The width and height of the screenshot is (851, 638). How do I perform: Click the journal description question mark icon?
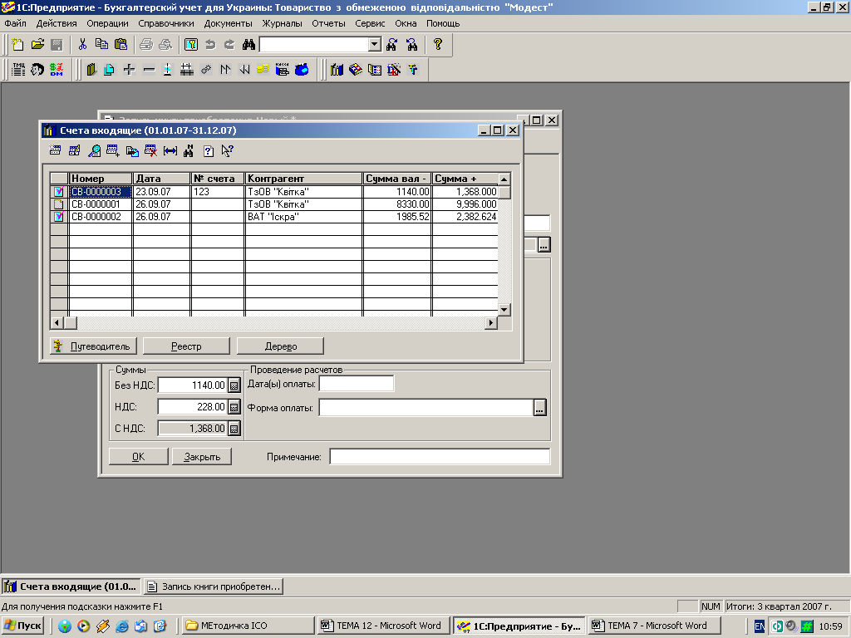tap(209, 151)
